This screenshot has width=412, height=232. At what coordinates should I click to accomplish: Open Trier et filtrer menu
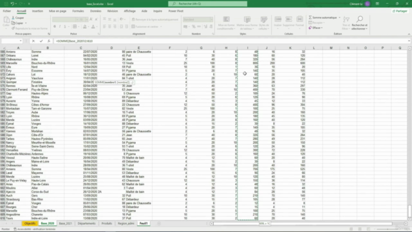[346, 23]
